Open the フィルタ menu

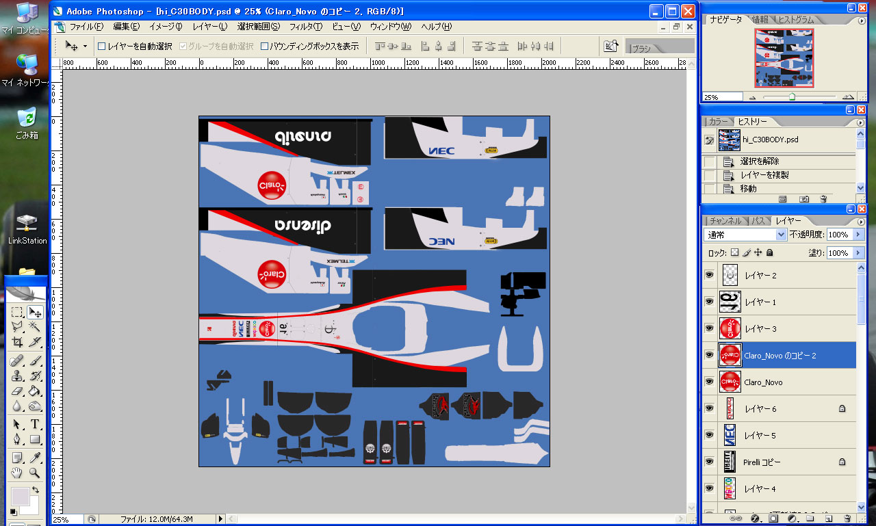pos(305,27)
